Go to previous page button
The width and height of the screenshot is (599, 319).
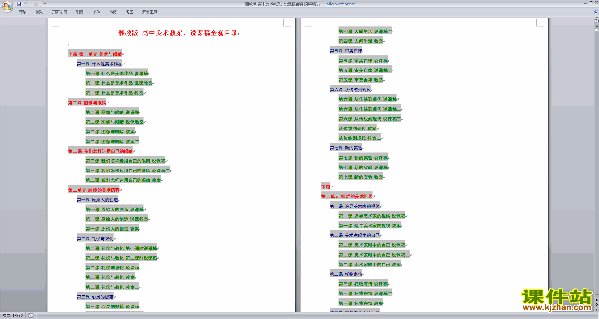(597, 300)
